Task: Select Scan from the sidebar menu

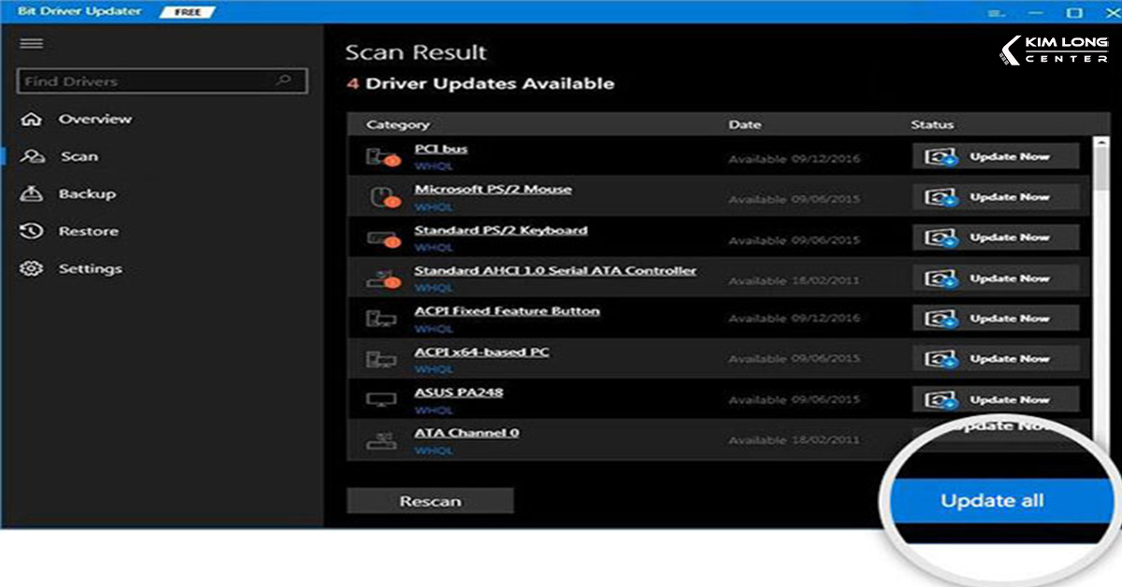Action: click(79, 156)
